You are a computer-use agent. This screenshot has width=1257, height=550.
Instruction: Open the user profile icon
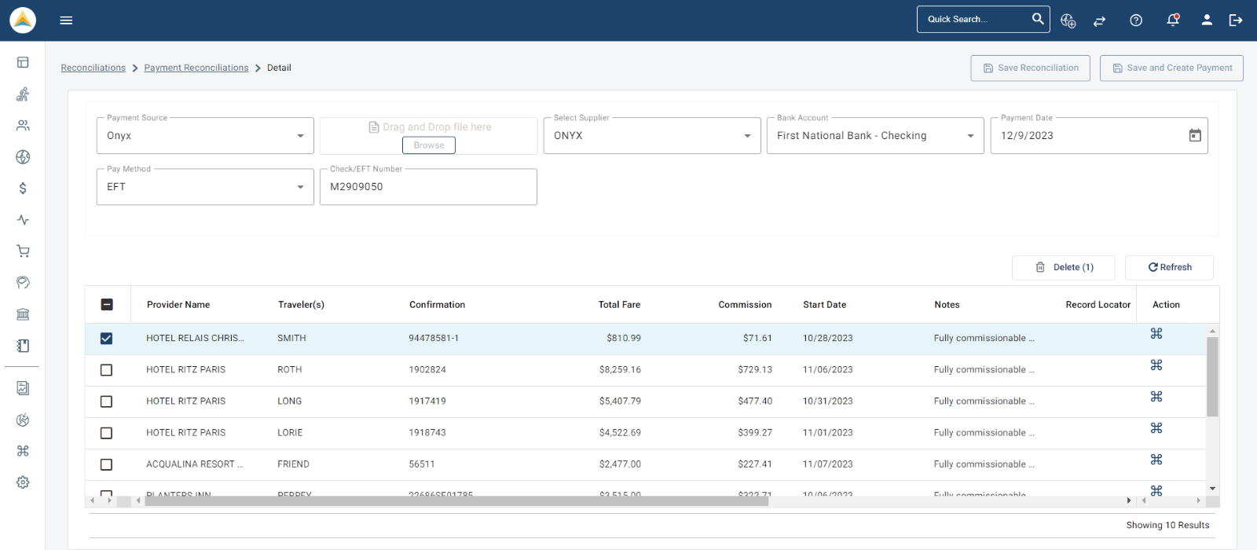1207,20
